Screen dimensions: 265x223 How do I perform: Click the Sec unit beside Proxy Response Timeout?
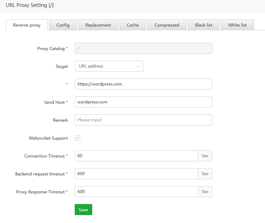205,192
